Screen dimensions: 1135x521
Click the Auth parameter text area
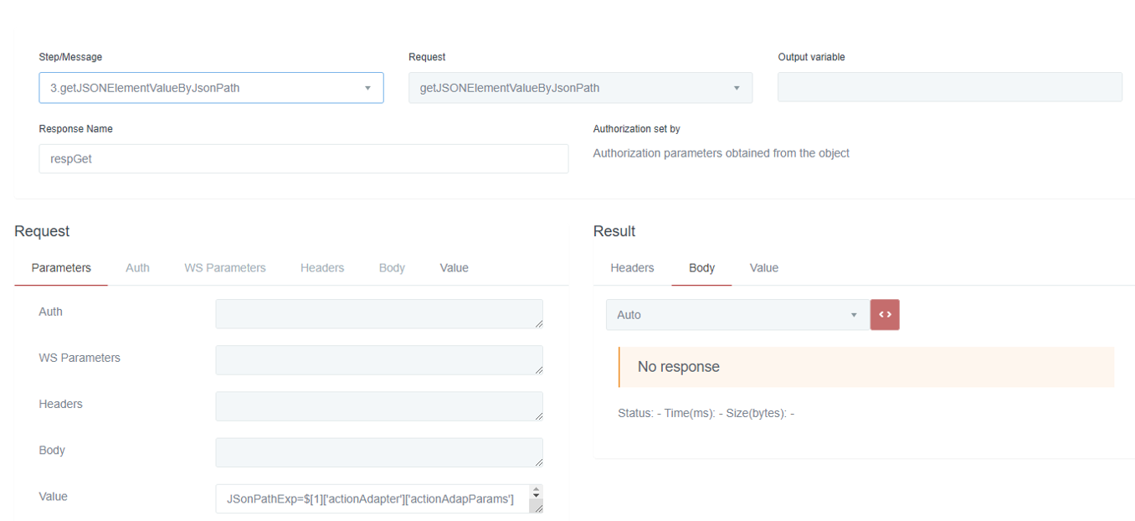tap(378, 314)
